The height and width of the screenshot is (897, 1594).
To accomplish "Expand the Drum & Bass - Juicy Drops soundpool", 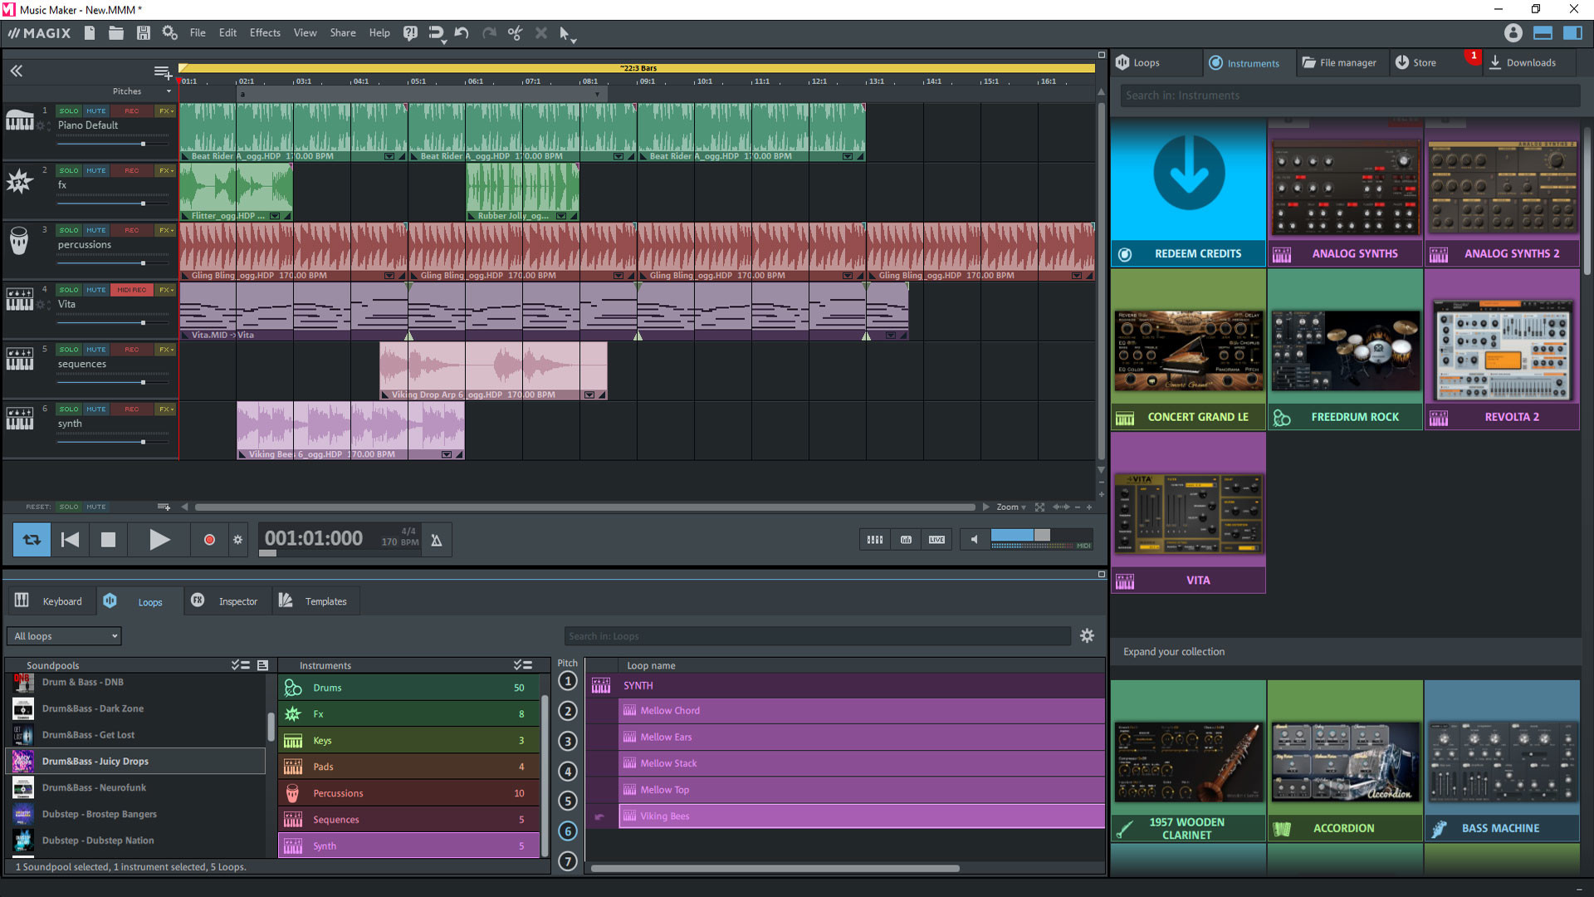I will point(97,760).
